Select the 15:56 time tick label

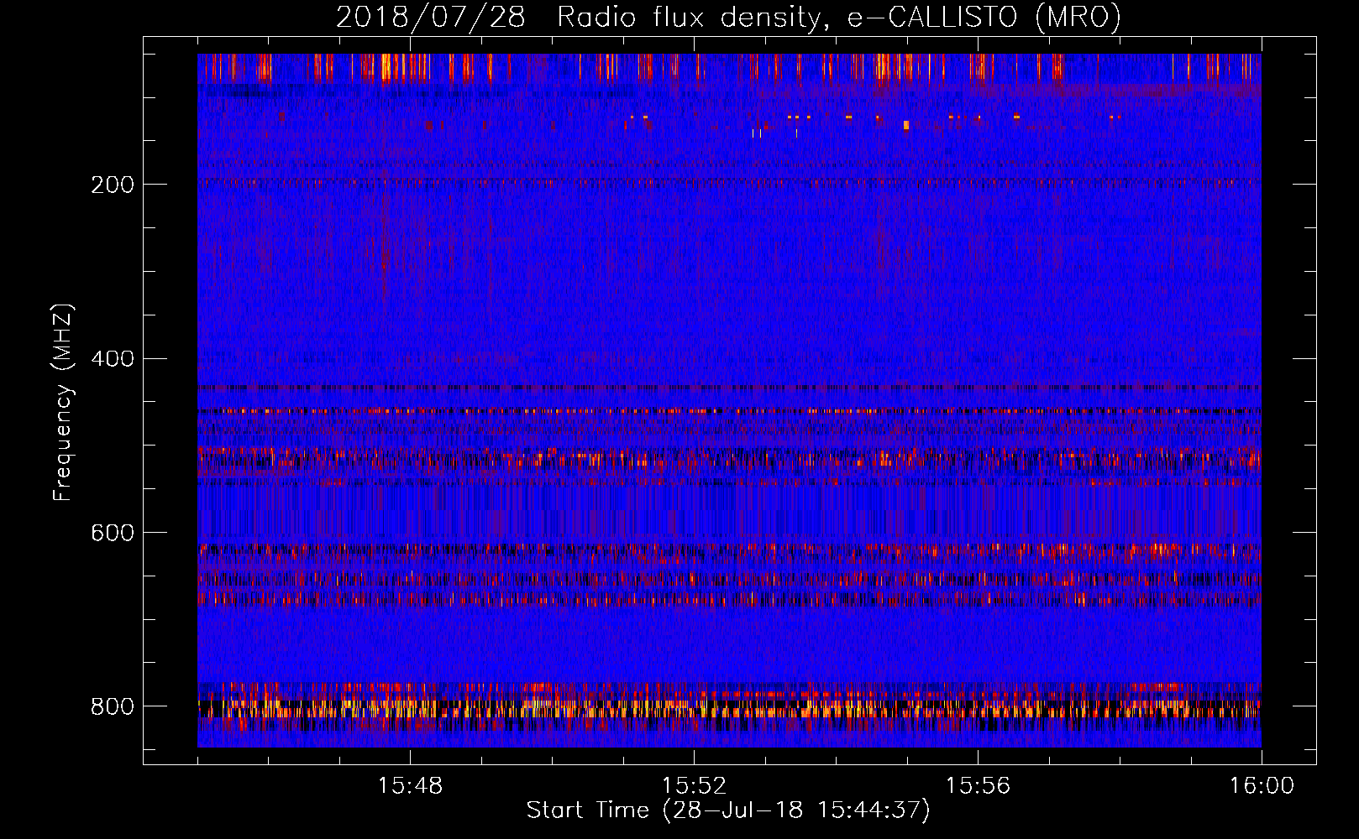[978, 786]
